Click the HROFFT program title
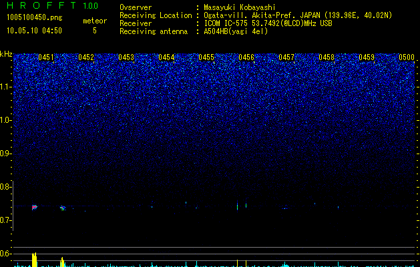Image resolution: width=420 pixels, height=267 pixels. pos(42,5)
